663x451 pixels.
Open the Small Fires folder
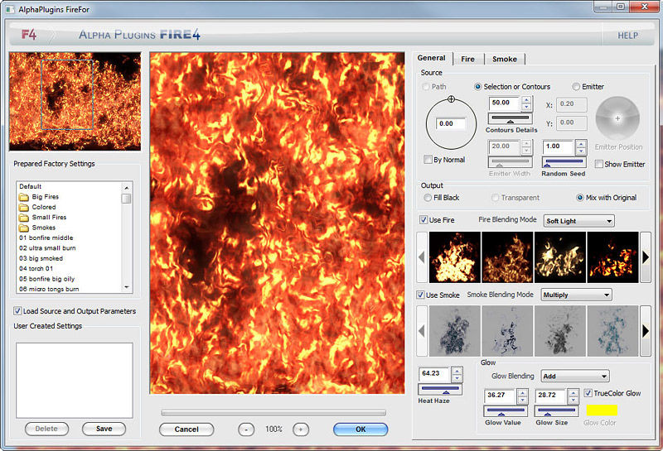(x=42, y=217)
